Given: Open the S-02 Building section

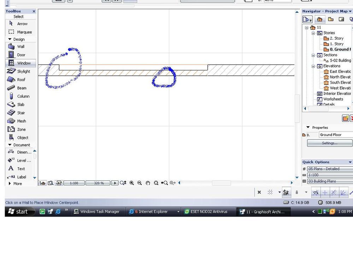Looking at the screenshot, I should 337,61.
